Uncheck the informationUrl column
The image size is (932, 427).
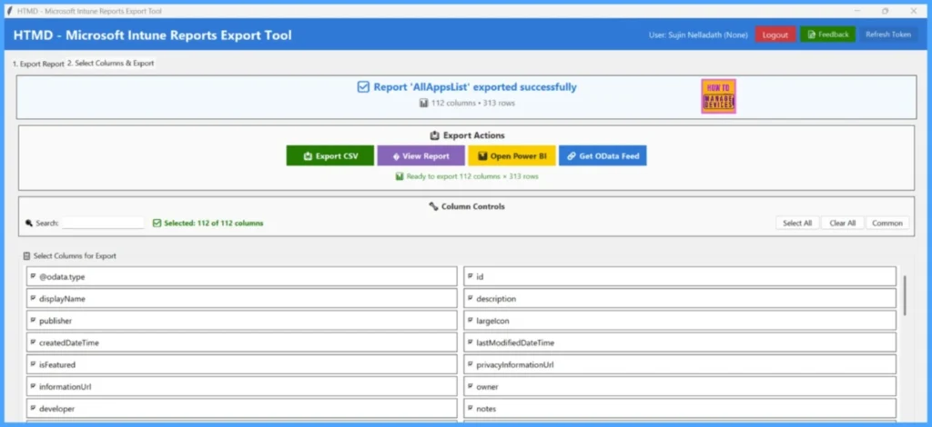[33, 385]
